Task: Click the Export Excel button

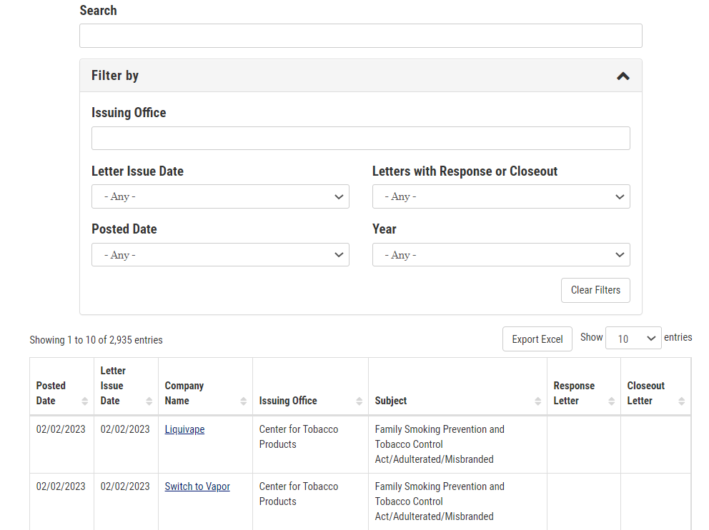Action: [x=537, y=339]
